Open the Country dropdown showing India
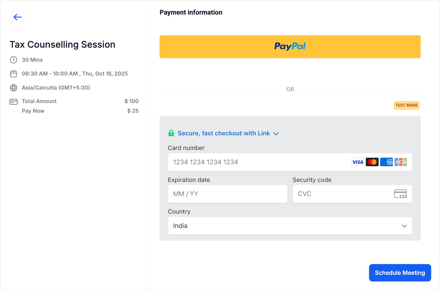This screenshot has width=440, height=290. click(290, 226)
